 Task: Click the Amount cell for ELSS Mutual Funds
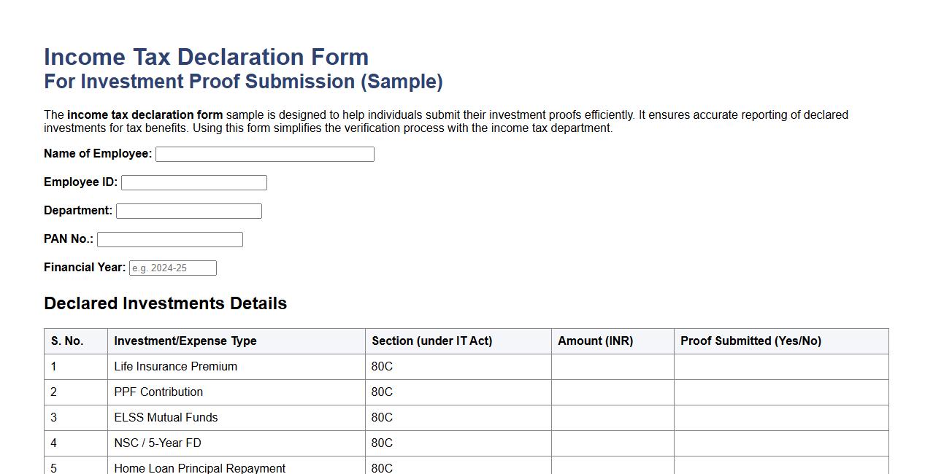point(612,418)
